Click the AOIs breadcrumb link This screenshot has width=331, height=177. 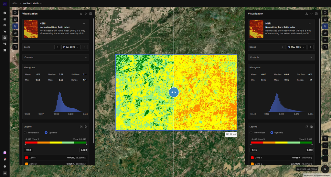tap(15, 3)
